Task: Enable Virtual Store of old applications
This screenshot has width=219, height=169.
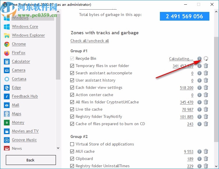Action: 72,144
